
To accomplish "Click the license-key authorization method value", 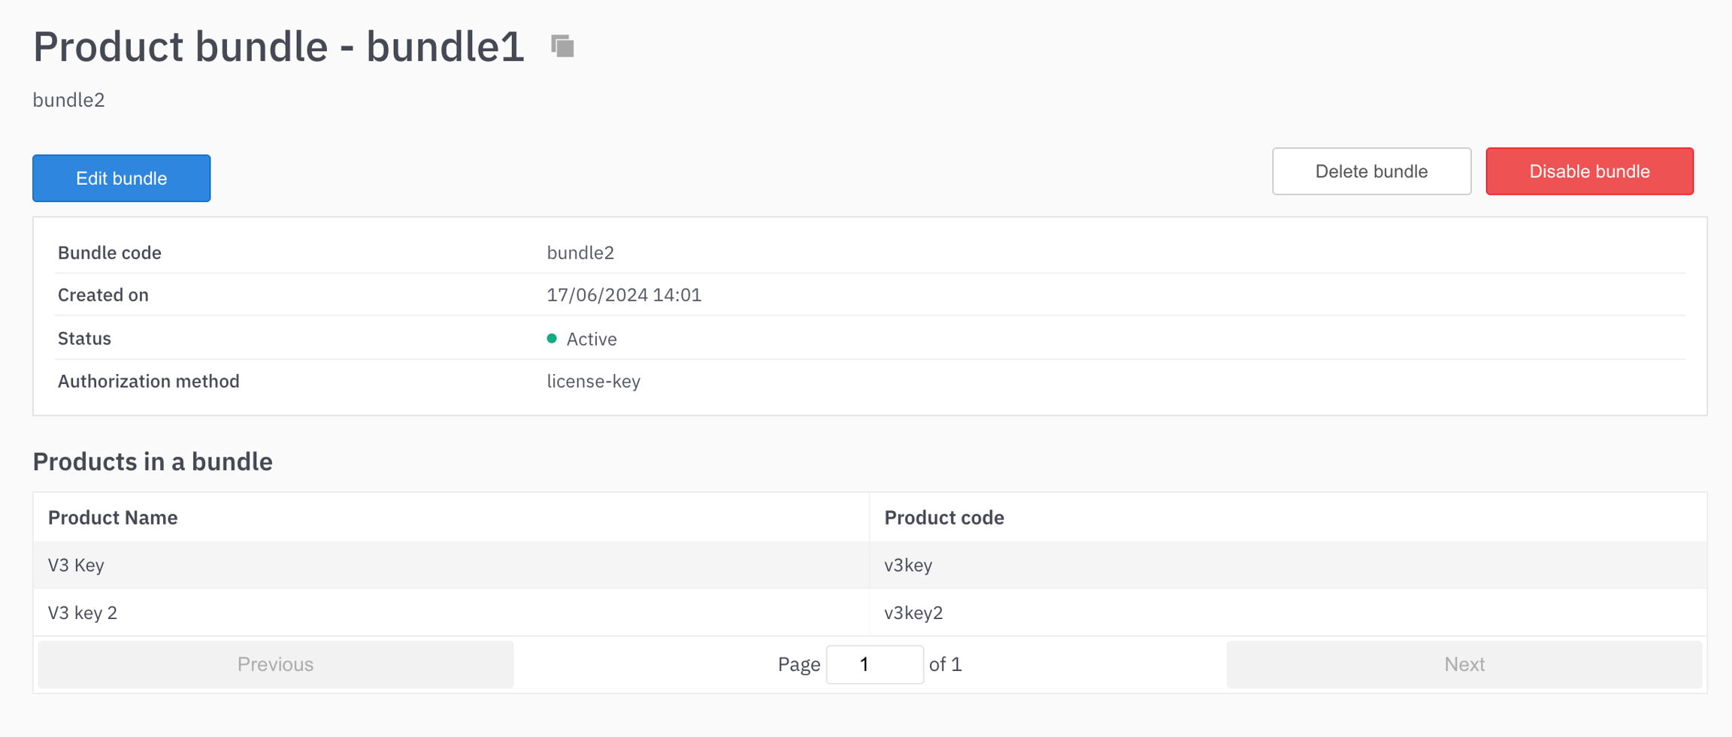I will (x=593, y=382).
